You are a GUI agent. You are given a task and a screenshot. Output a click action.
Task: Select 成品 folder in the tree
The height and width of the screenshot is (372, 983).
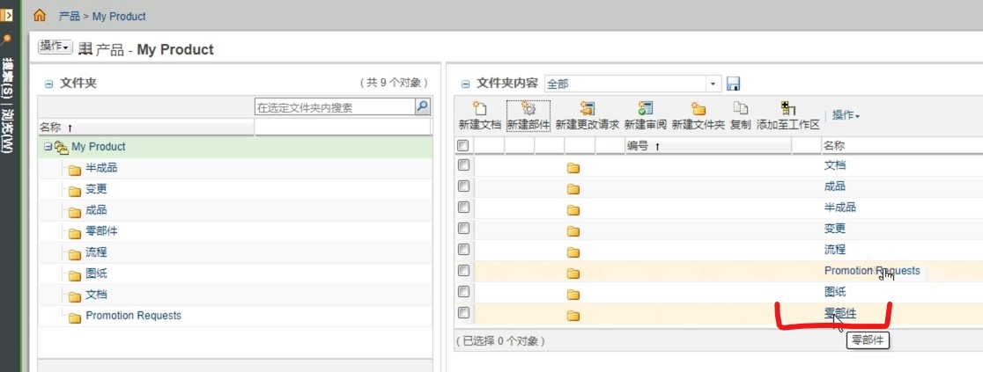(x=97, y=210)
